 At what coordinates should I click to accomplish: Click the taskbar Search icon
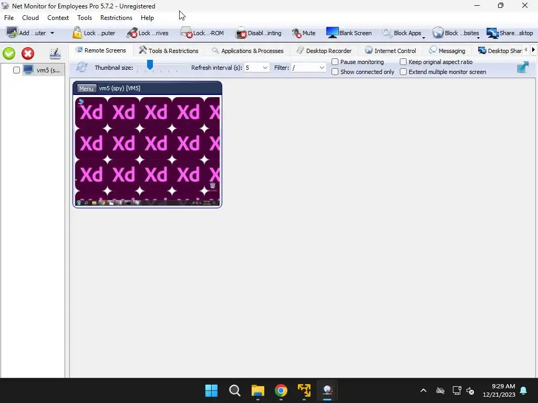235,390
